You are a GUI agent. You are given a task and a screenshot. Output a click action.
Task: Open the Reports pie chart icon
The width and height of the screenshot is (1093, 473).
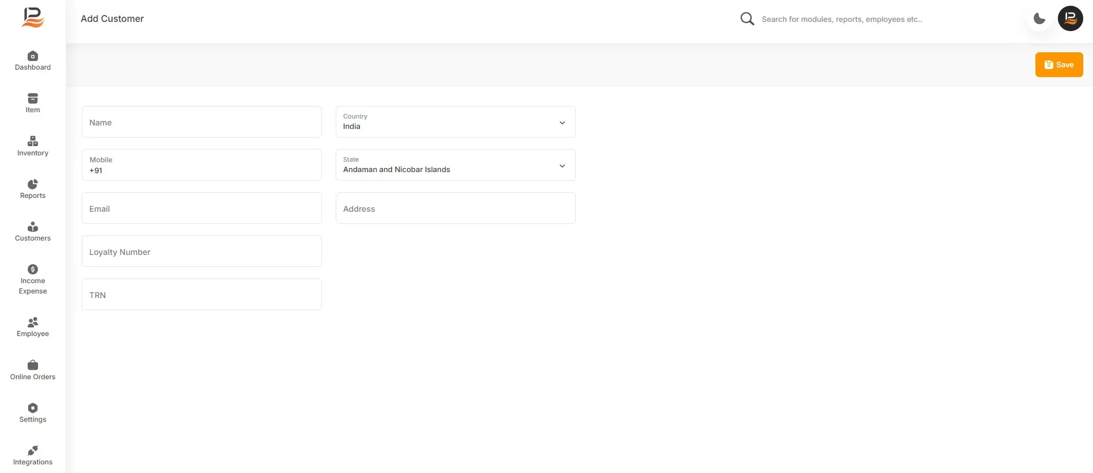pyautogui.click(x=33, y=184)
